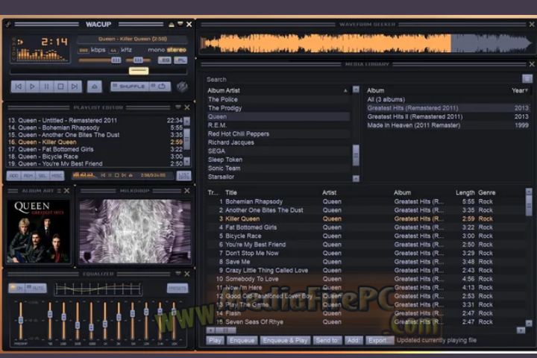Sort albums by the Year column header
Viewport: 537px width, 358px height.
point(520,90)
